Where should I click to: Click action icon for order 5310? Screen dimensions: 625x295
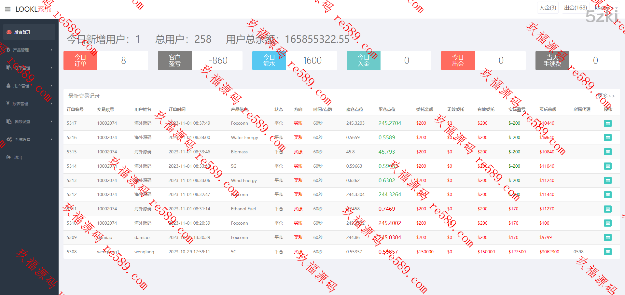[x=607, y=223]
